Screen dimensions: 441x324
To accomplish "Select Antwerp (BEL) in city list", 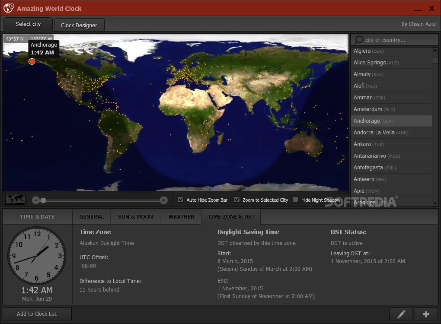I will click(391, 179).
